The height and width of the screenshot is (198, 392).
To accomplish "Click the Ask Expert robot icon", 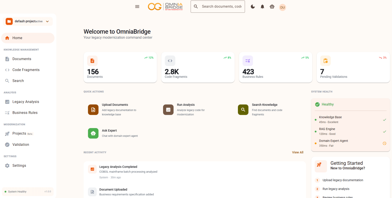I will coord(93,133).
